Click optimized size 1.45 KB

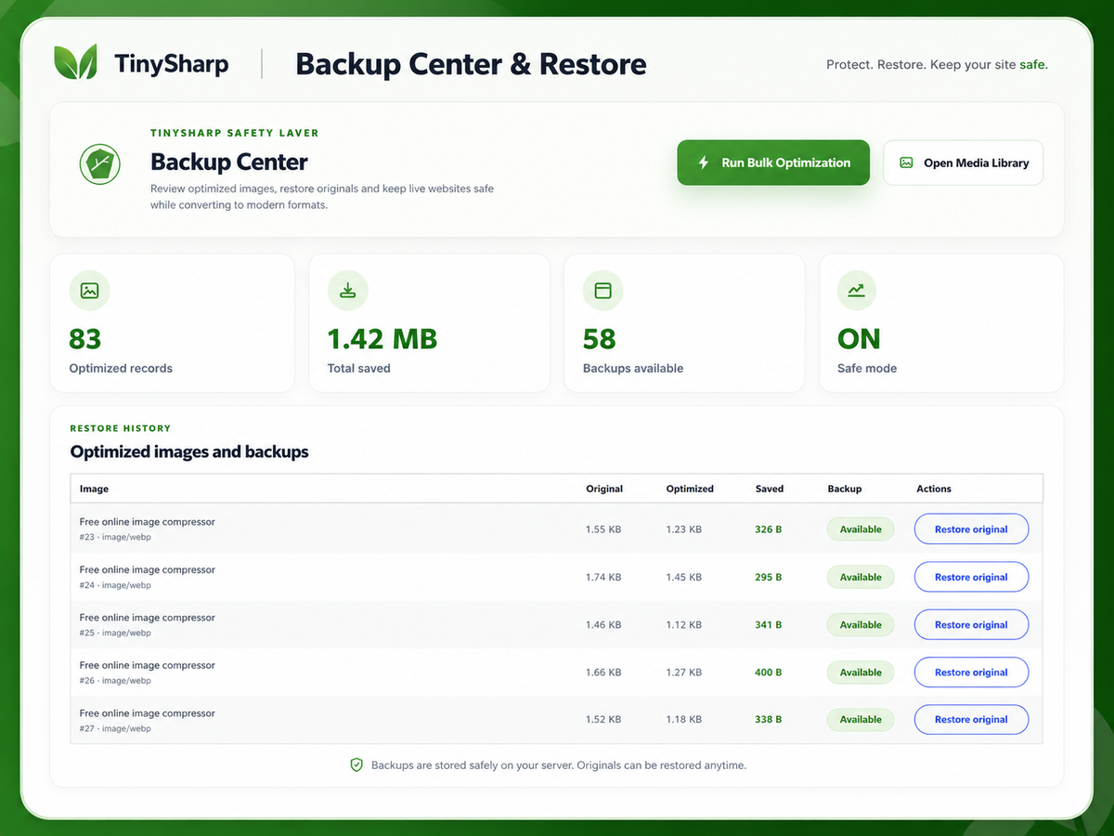click(684, 577)
